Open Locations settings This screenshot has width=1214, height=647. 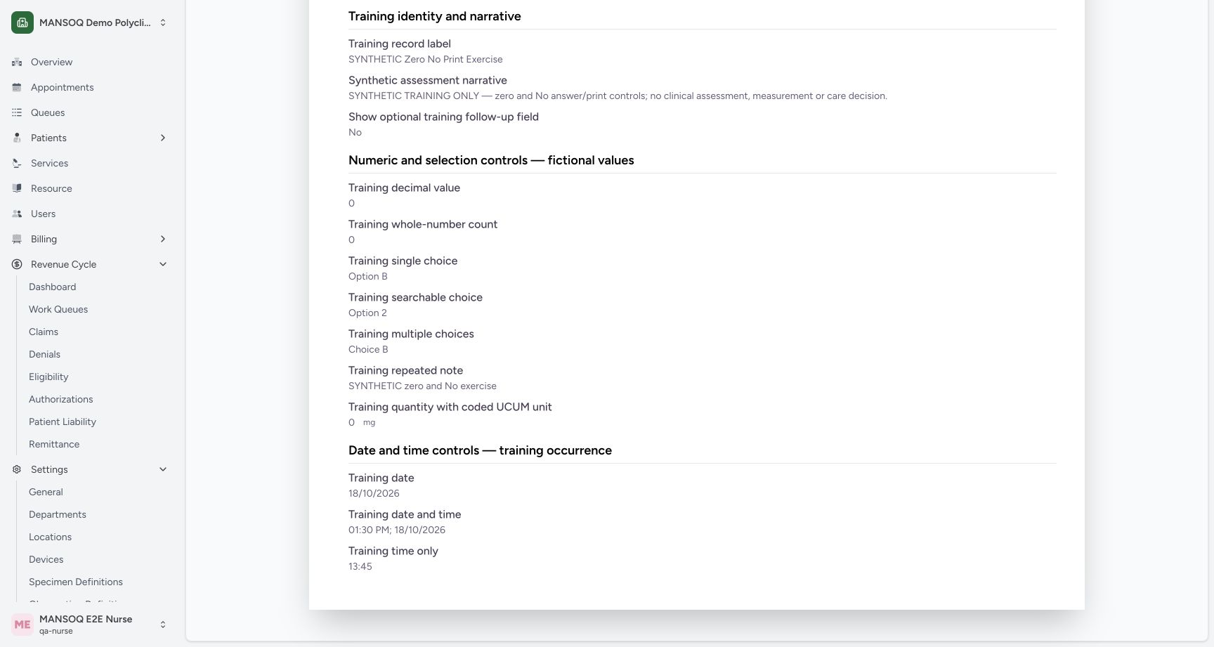(x=50, y=537)
